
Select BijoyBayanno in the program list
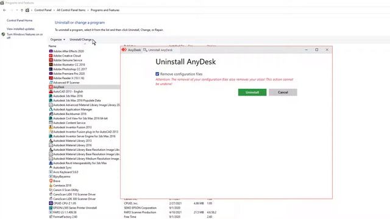[62, 176]
